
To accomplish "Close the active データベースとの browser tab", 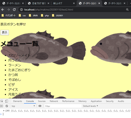I will coord(99,3).
